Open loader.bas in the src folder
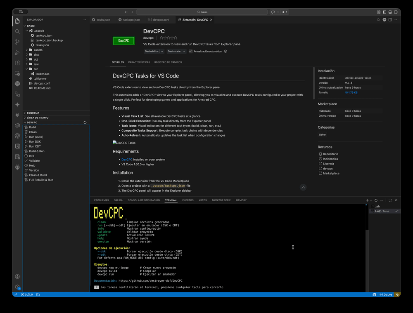The height and width of the screenshot is (313, 413). [43, 74]
